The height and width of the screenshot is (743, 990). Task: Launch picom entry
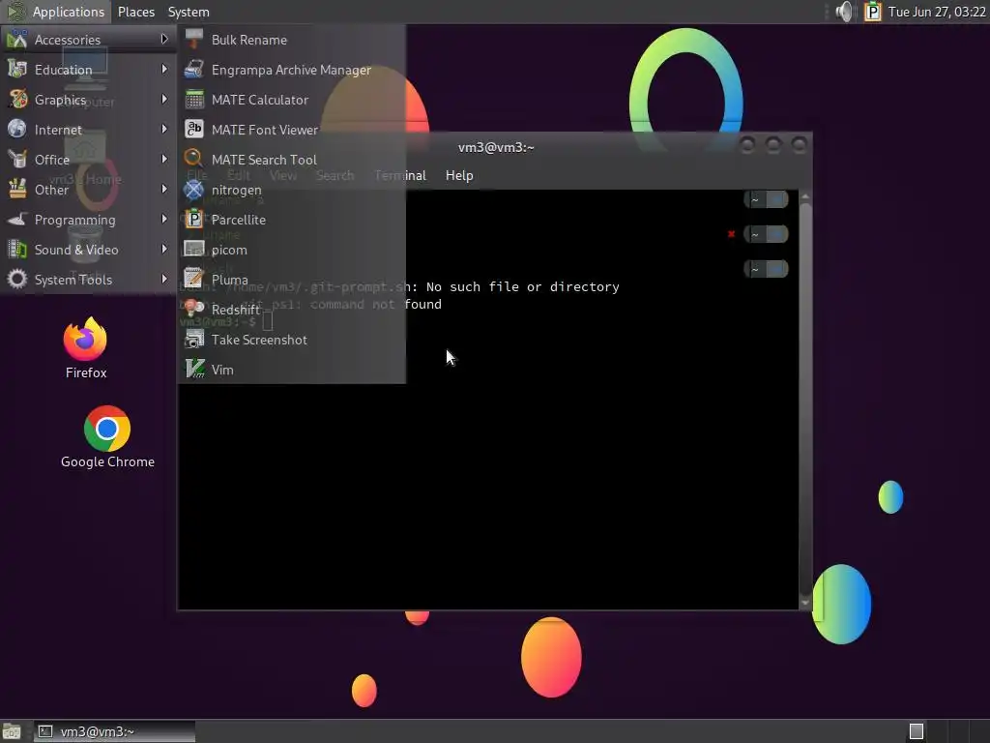pos(292,250)
